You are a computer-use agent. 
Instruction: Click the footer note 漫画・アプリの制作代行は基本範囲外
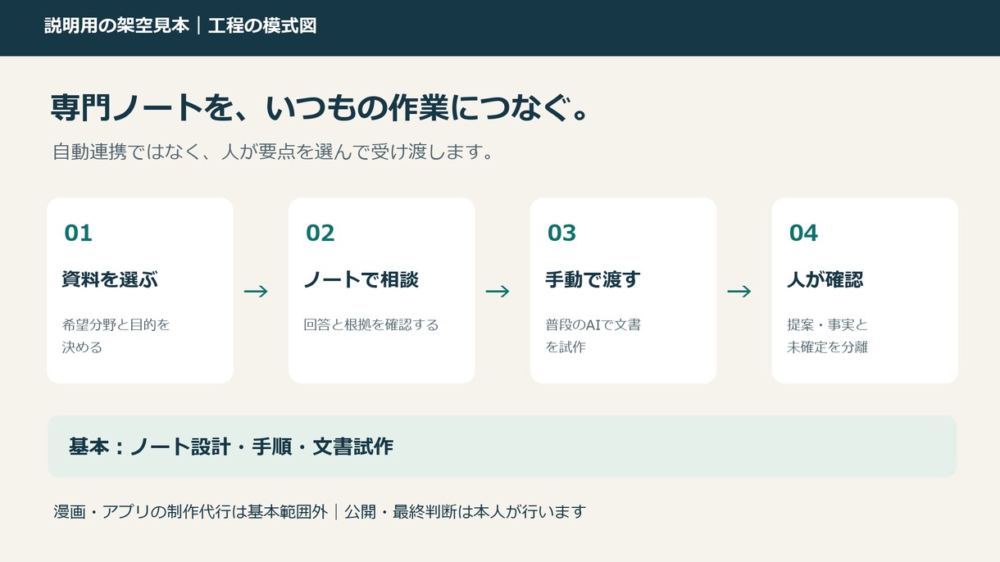point(190,512)
